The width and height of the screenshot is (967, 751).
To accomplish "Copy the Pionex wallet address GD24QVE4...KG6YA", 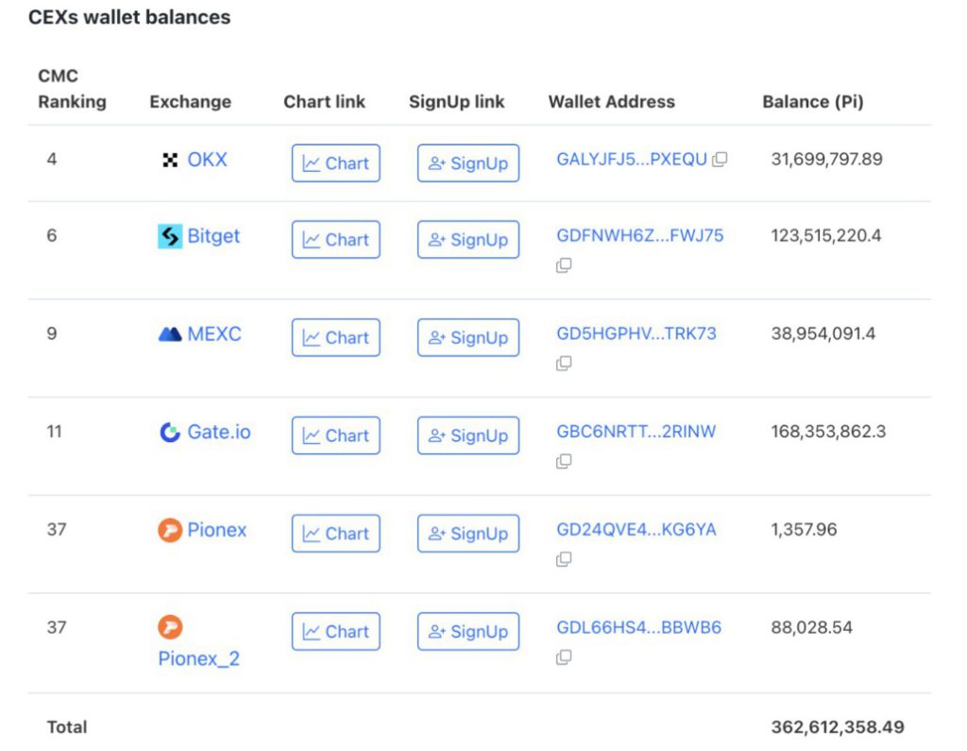I will coord(564,559).
